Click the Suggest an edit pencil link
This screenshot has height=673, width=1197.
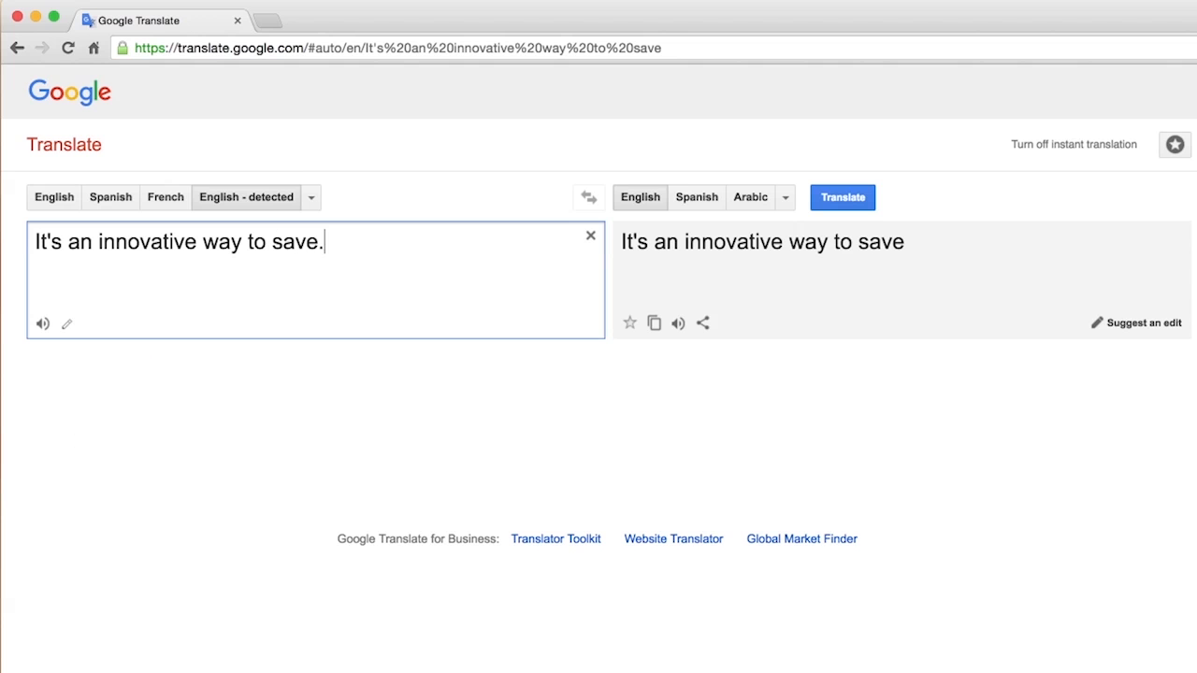[1136, 322]
